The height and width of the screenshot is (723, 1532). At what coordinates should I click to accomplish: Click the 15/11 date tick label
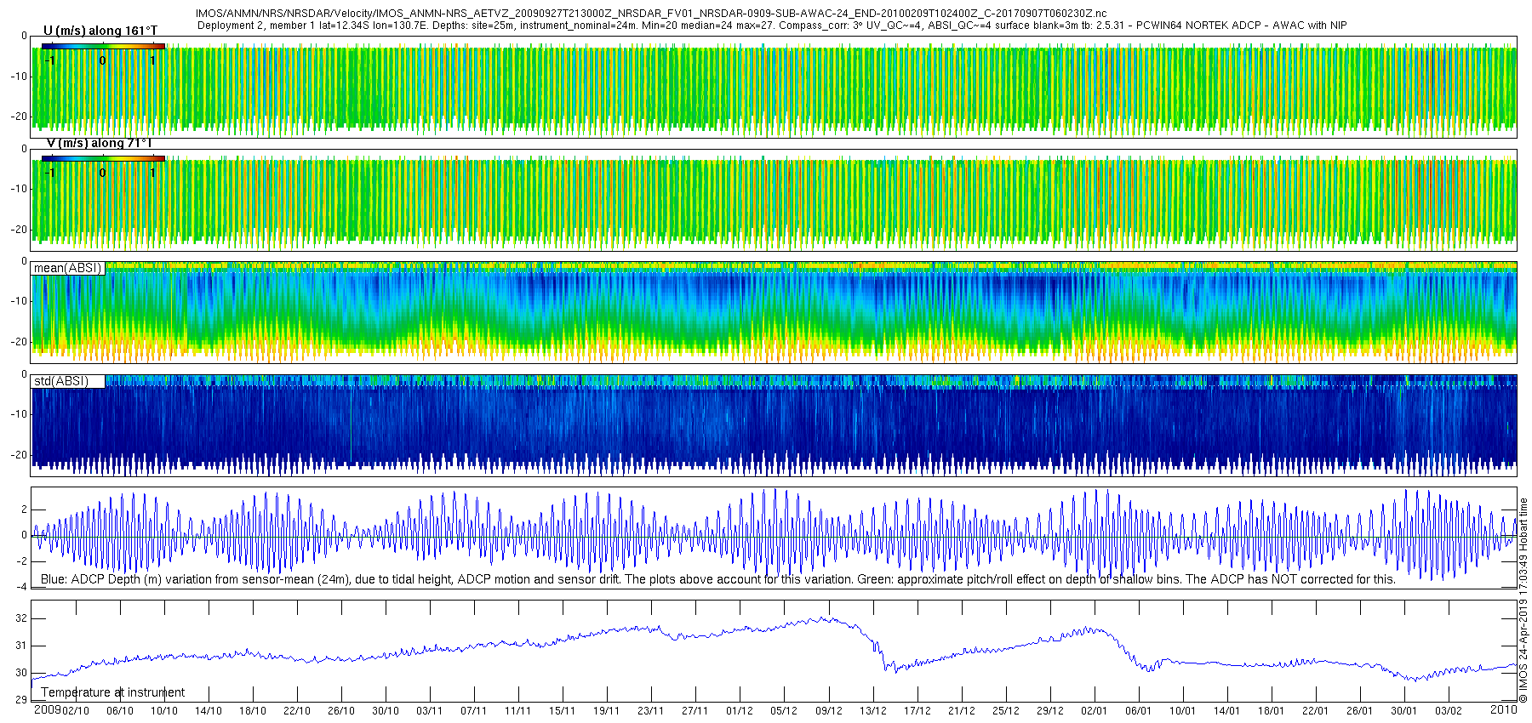pos(563,711)
